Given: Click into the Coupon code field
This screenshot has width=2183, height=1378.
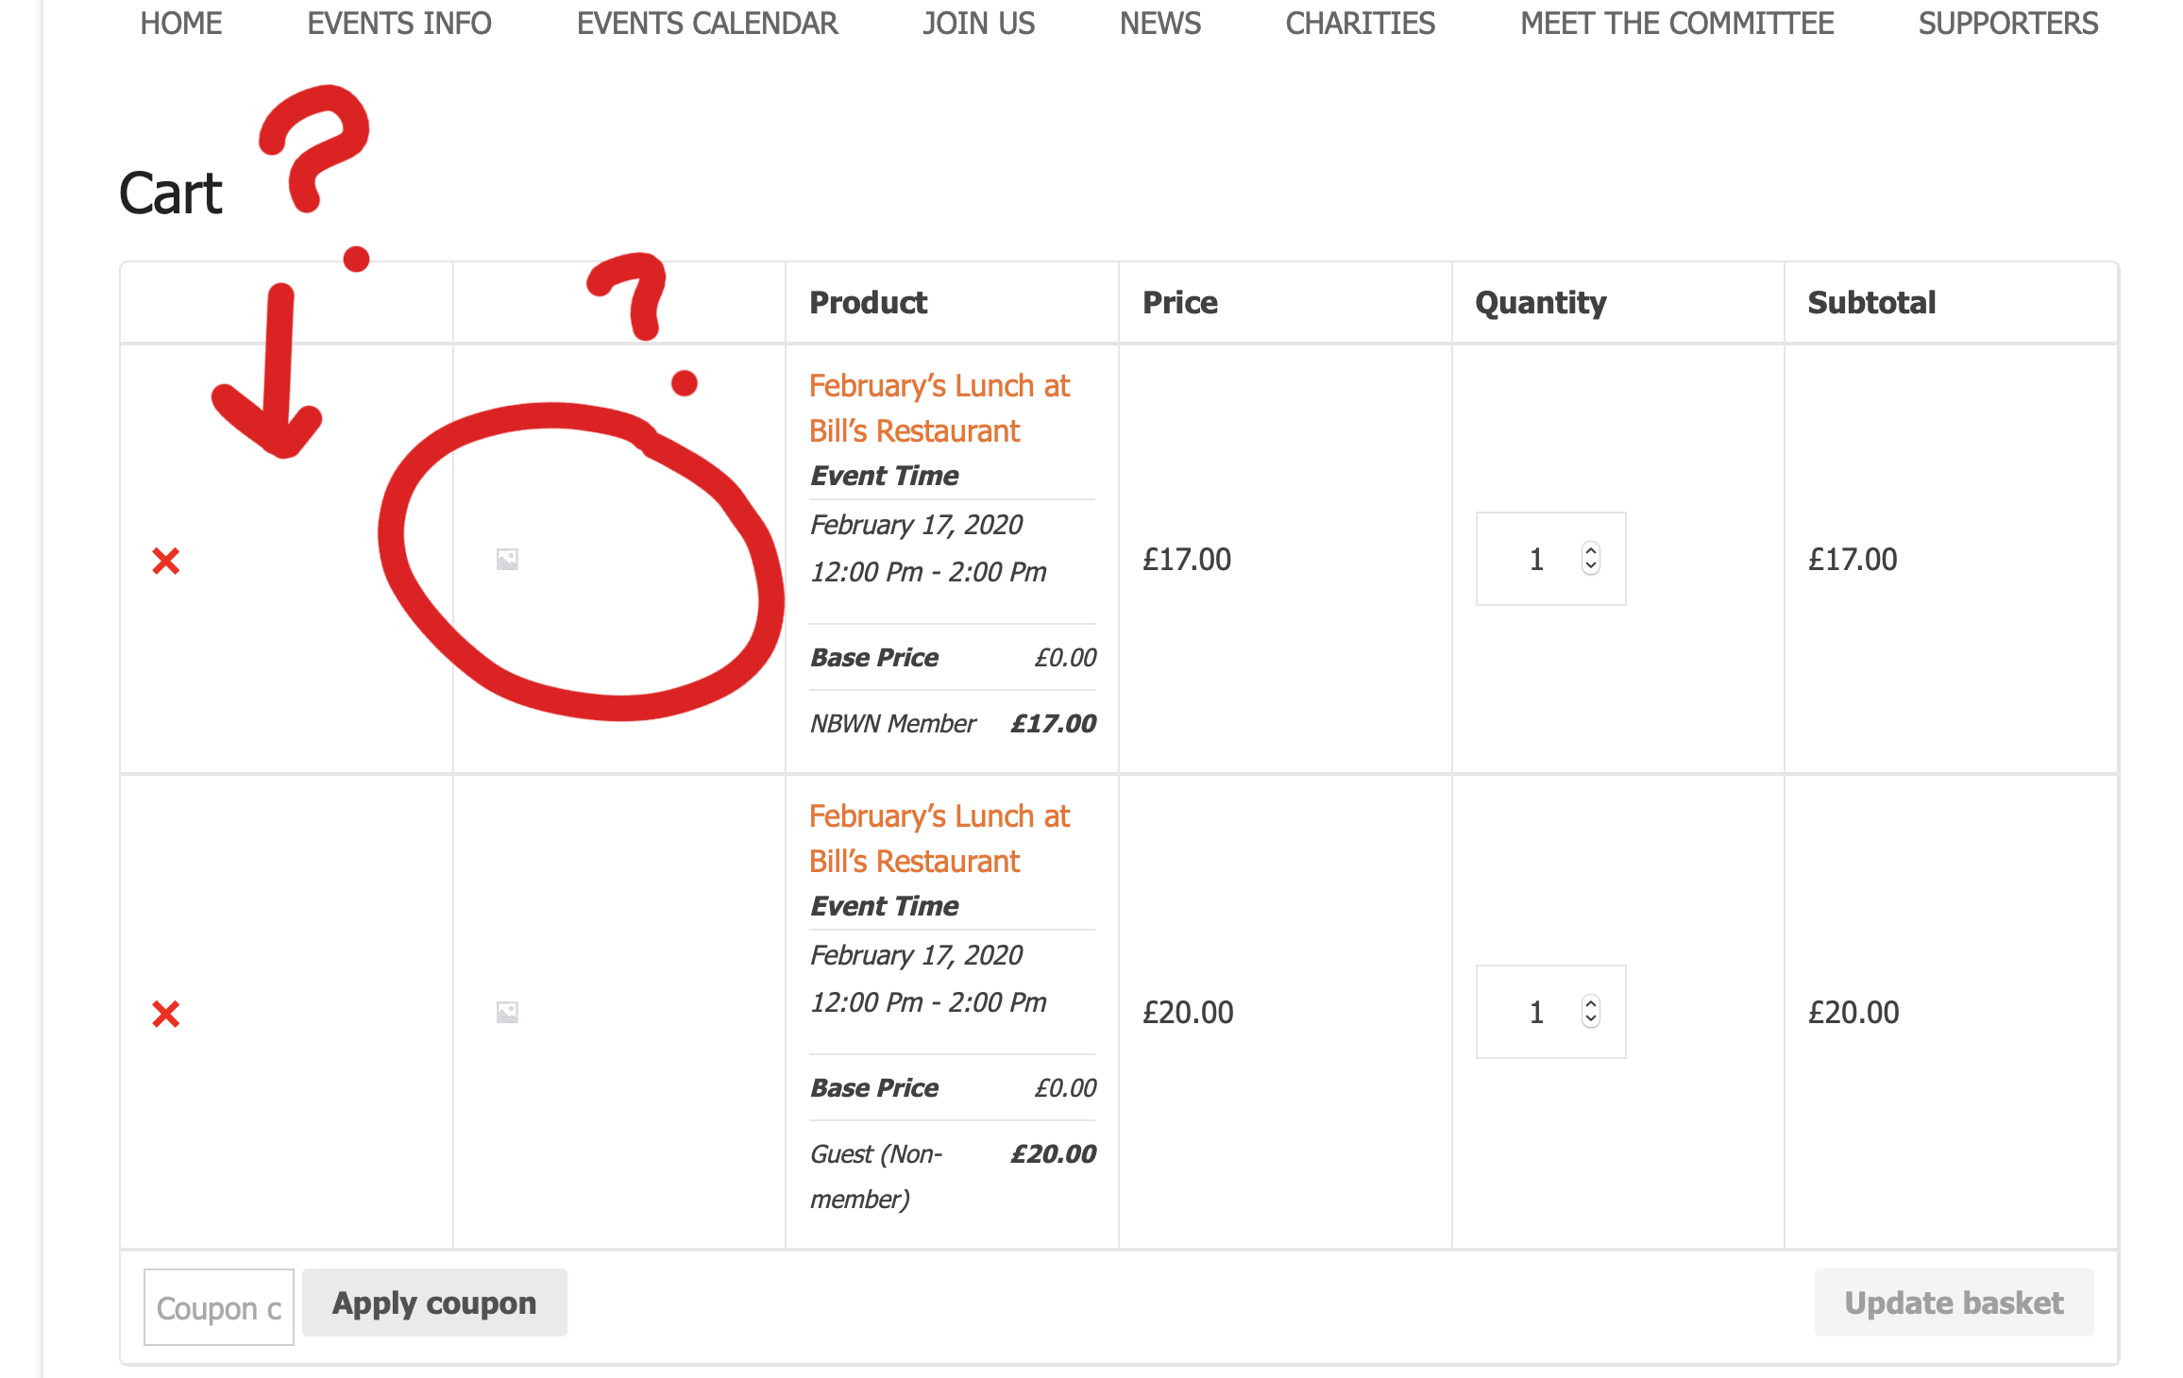Looking at the screenshot, I should point(219,1308).
